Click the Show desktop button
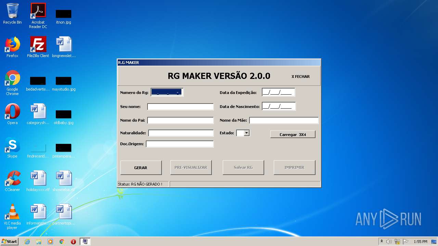The image size is (438, 246). coord(434,242)
